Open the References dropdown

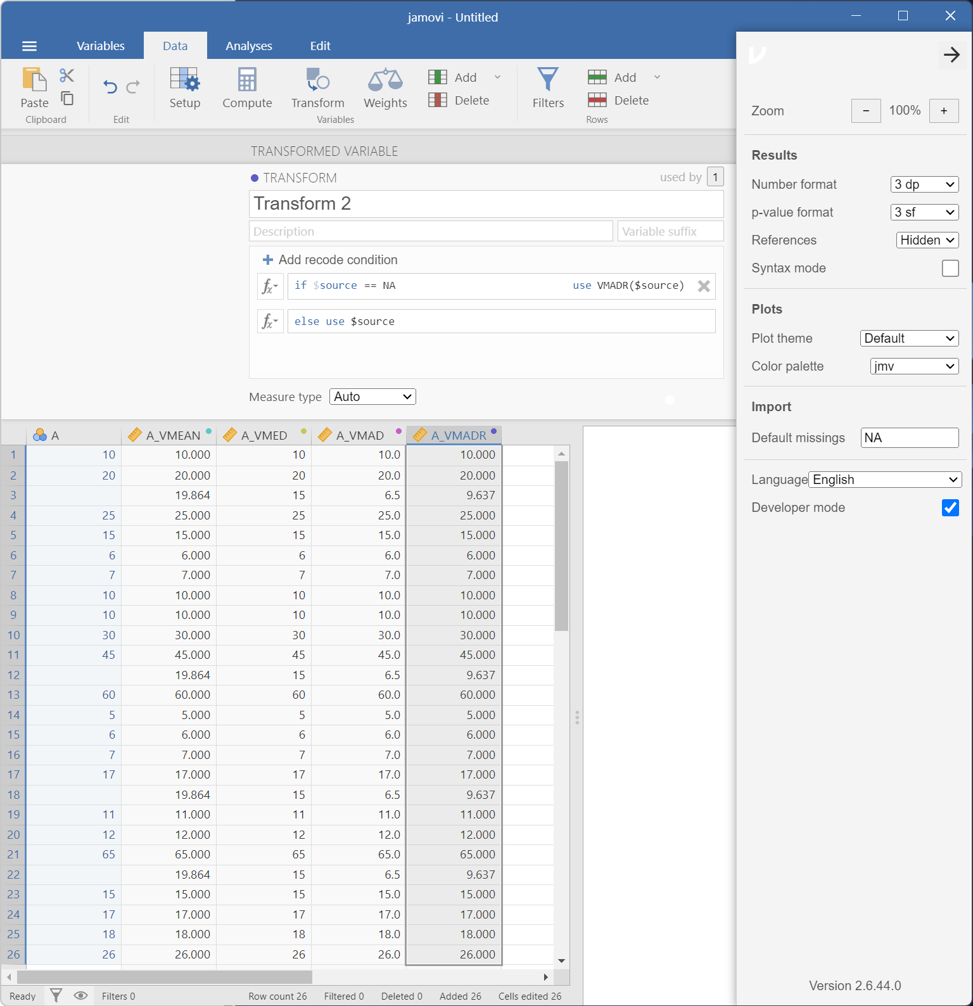(x=927, y=240)
